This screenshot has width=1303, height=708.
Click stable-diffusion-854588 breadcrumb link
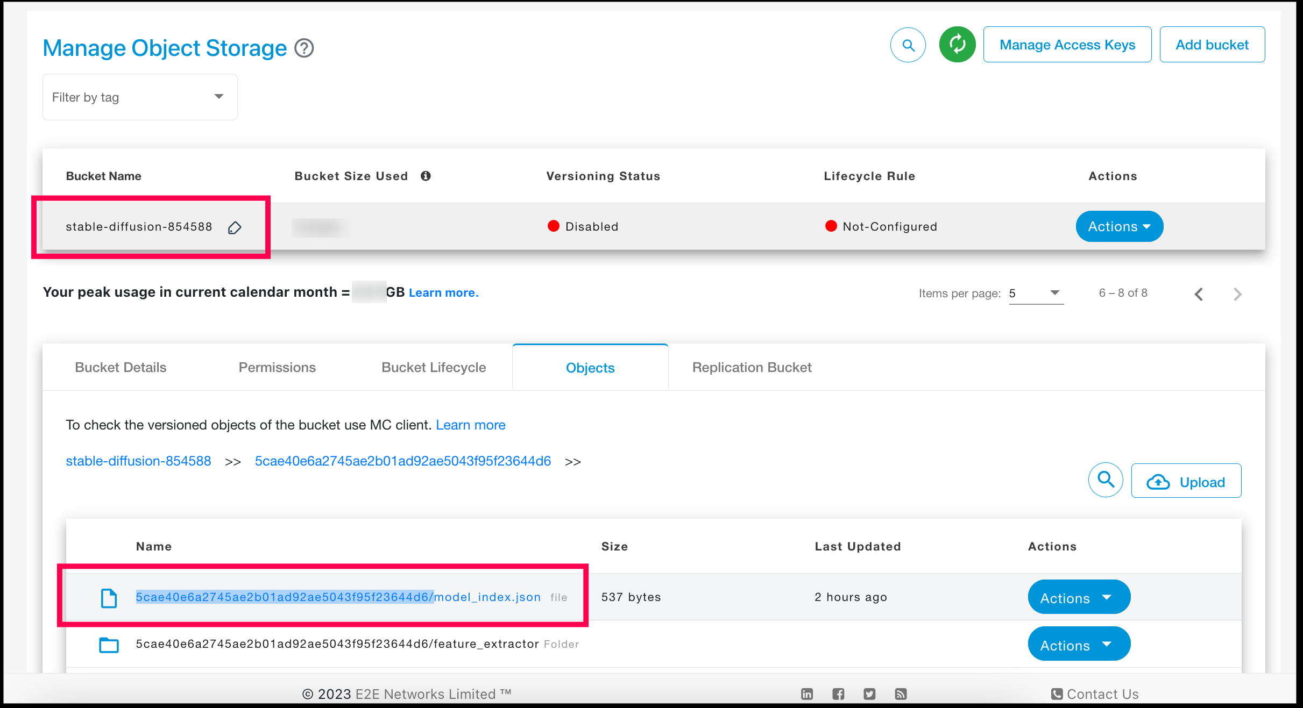[138, 461]
